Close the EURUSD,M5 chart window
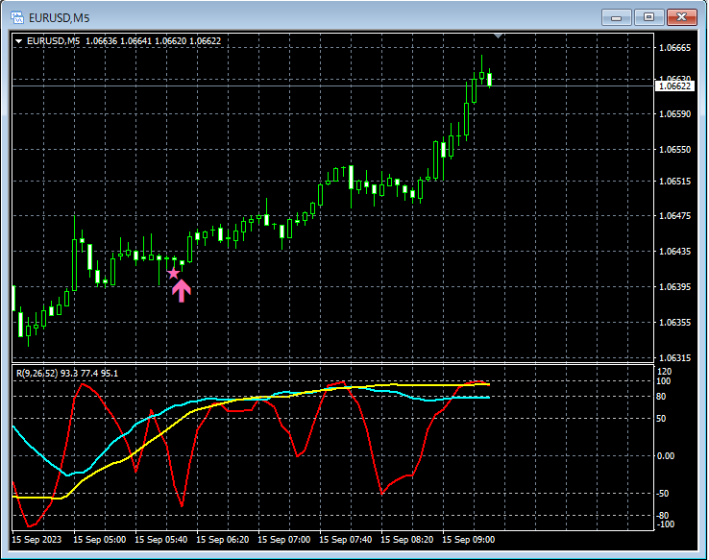This screenshot has height=560, width=709. click(x=682, y=17)
